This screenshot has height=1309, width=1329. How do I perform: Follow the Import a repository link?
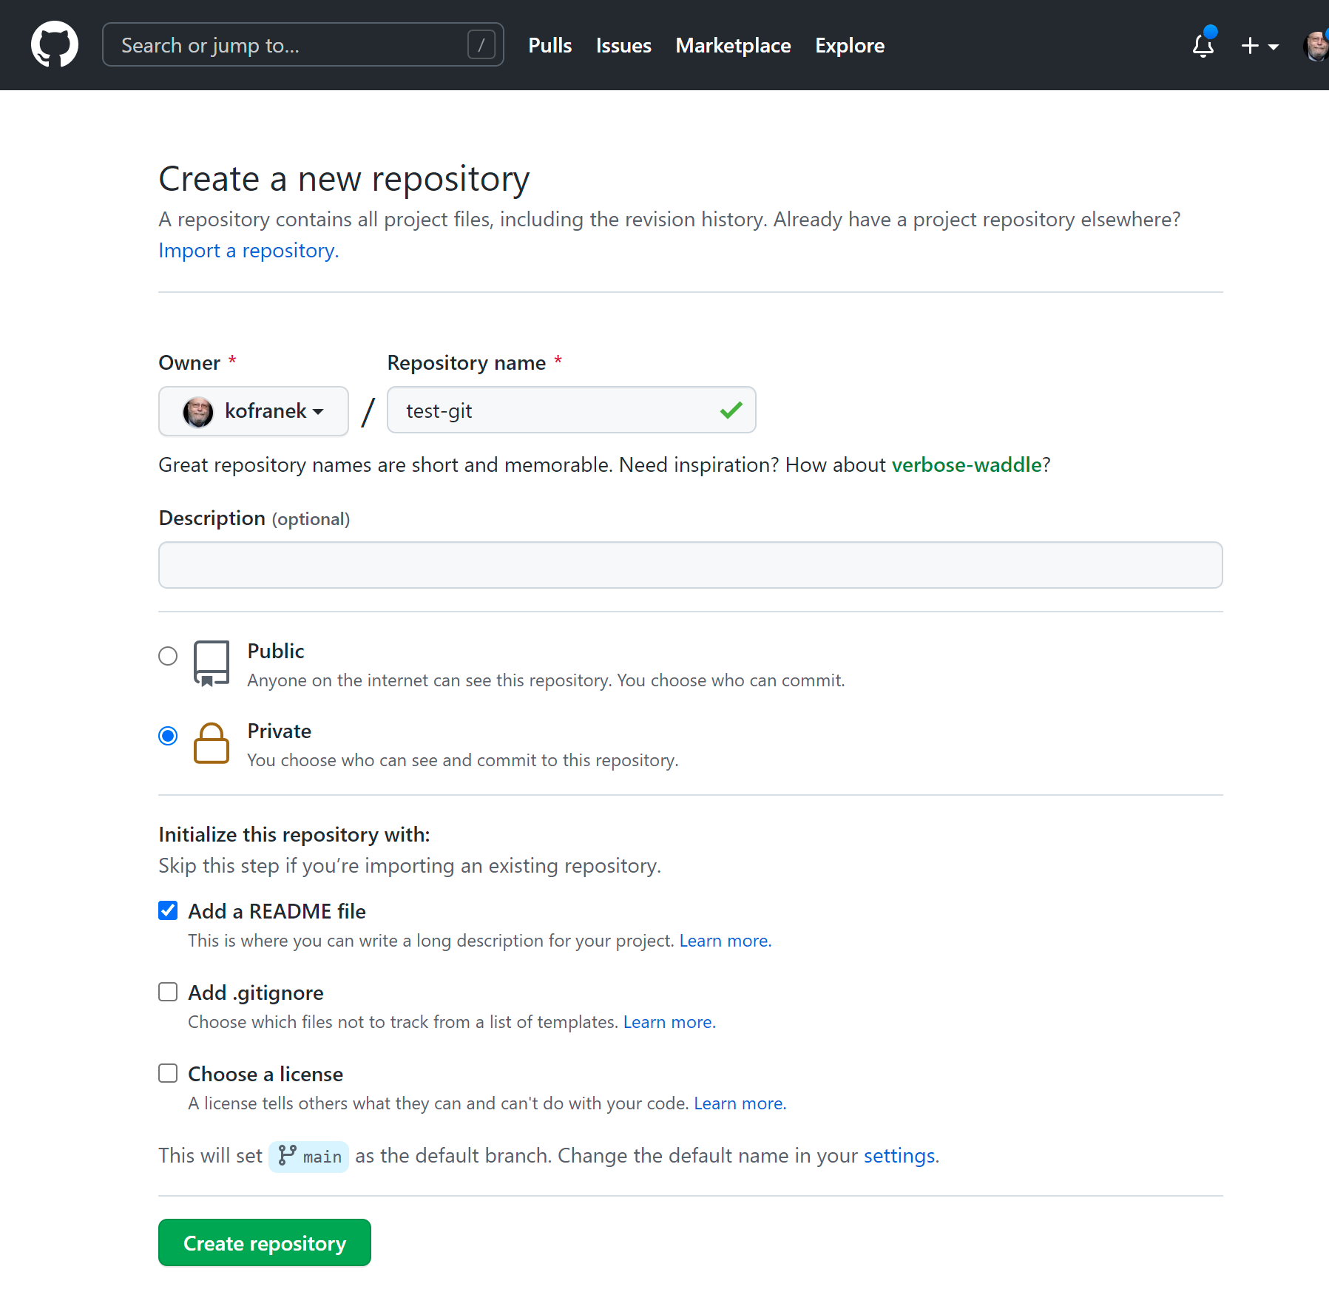point(248,251)
